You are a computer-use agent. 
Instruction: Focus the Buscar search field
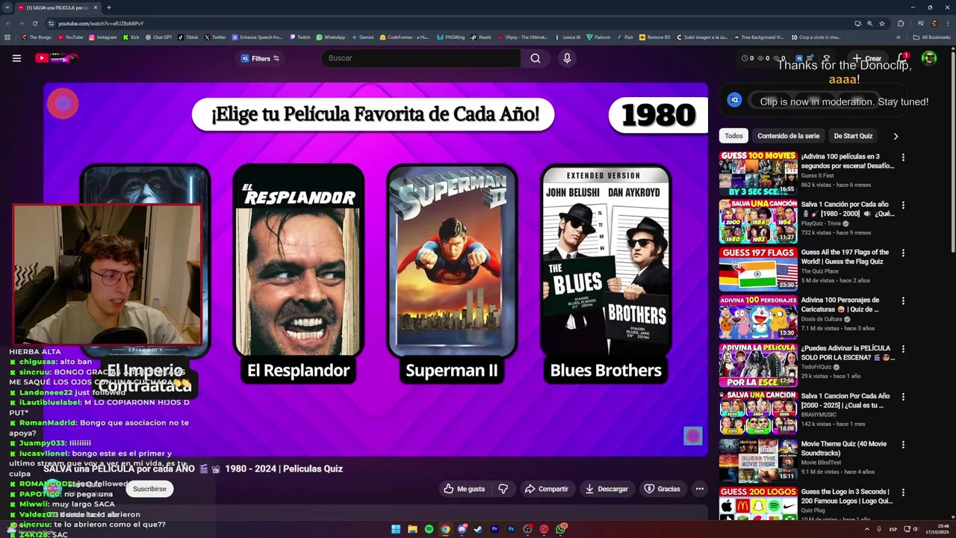coord(422,58)
